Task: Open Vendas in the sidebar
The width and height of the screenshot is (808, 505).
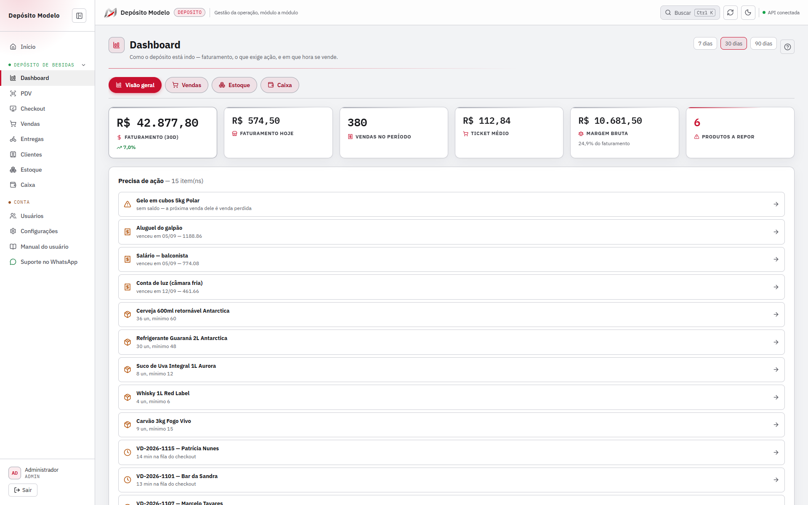Action: pos(47,124)
